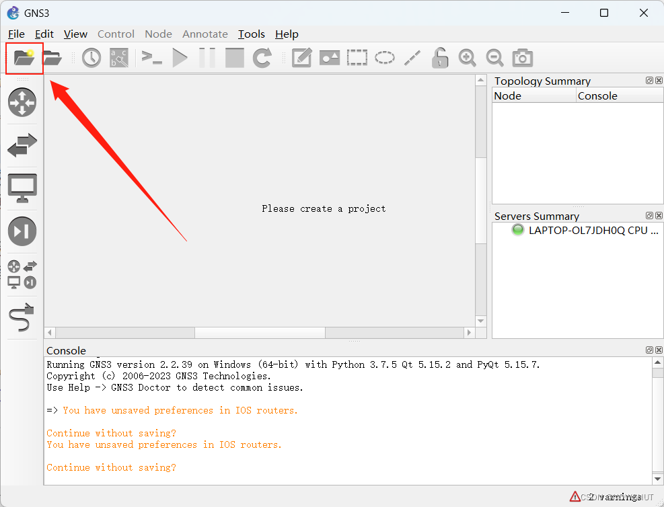Select the add a link cable tool

(21, 317)
